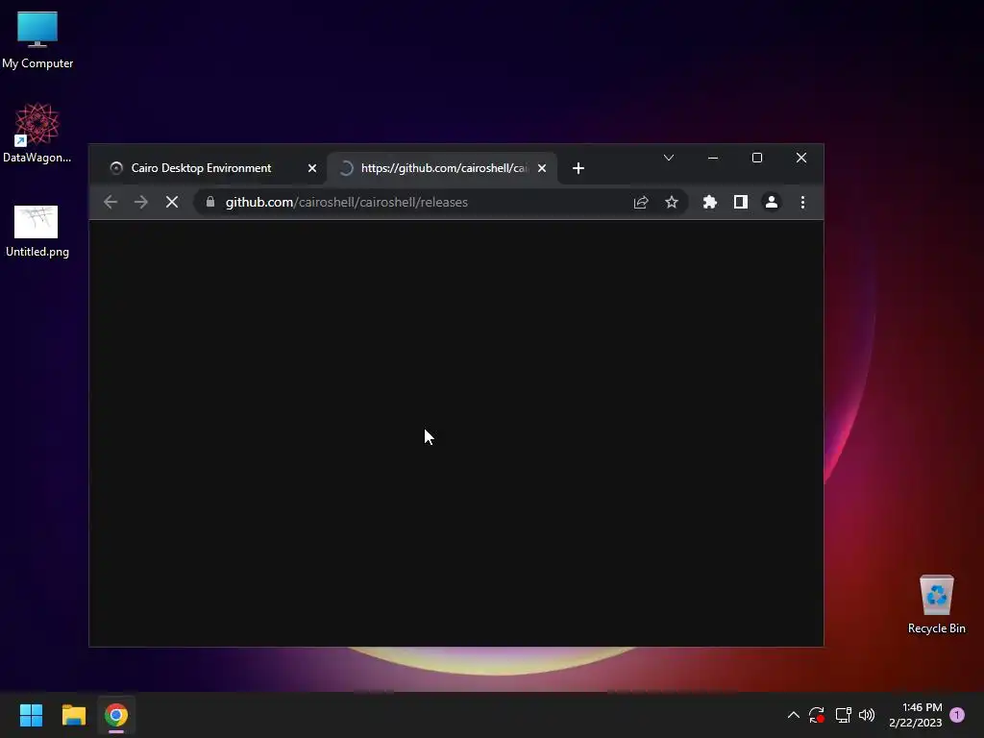Click the padlock site info icon

point(210,202)
